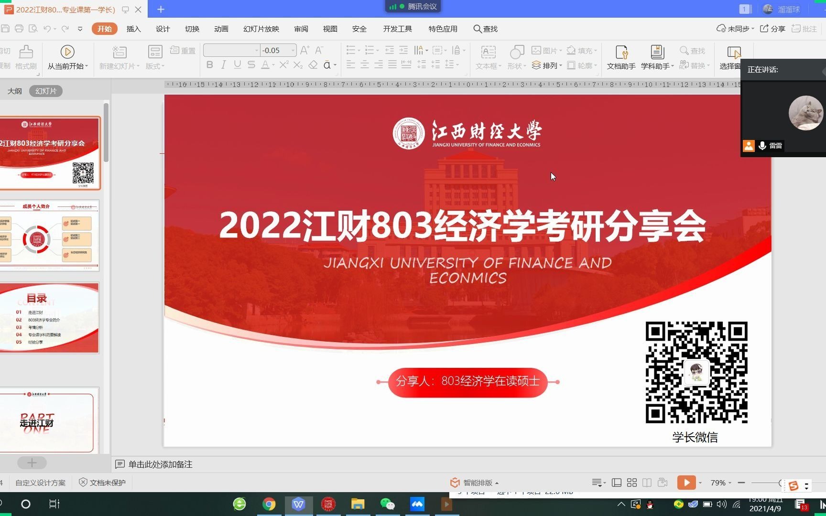
Task: Click the decrease indent icon
Action: (x=390, y=50)
